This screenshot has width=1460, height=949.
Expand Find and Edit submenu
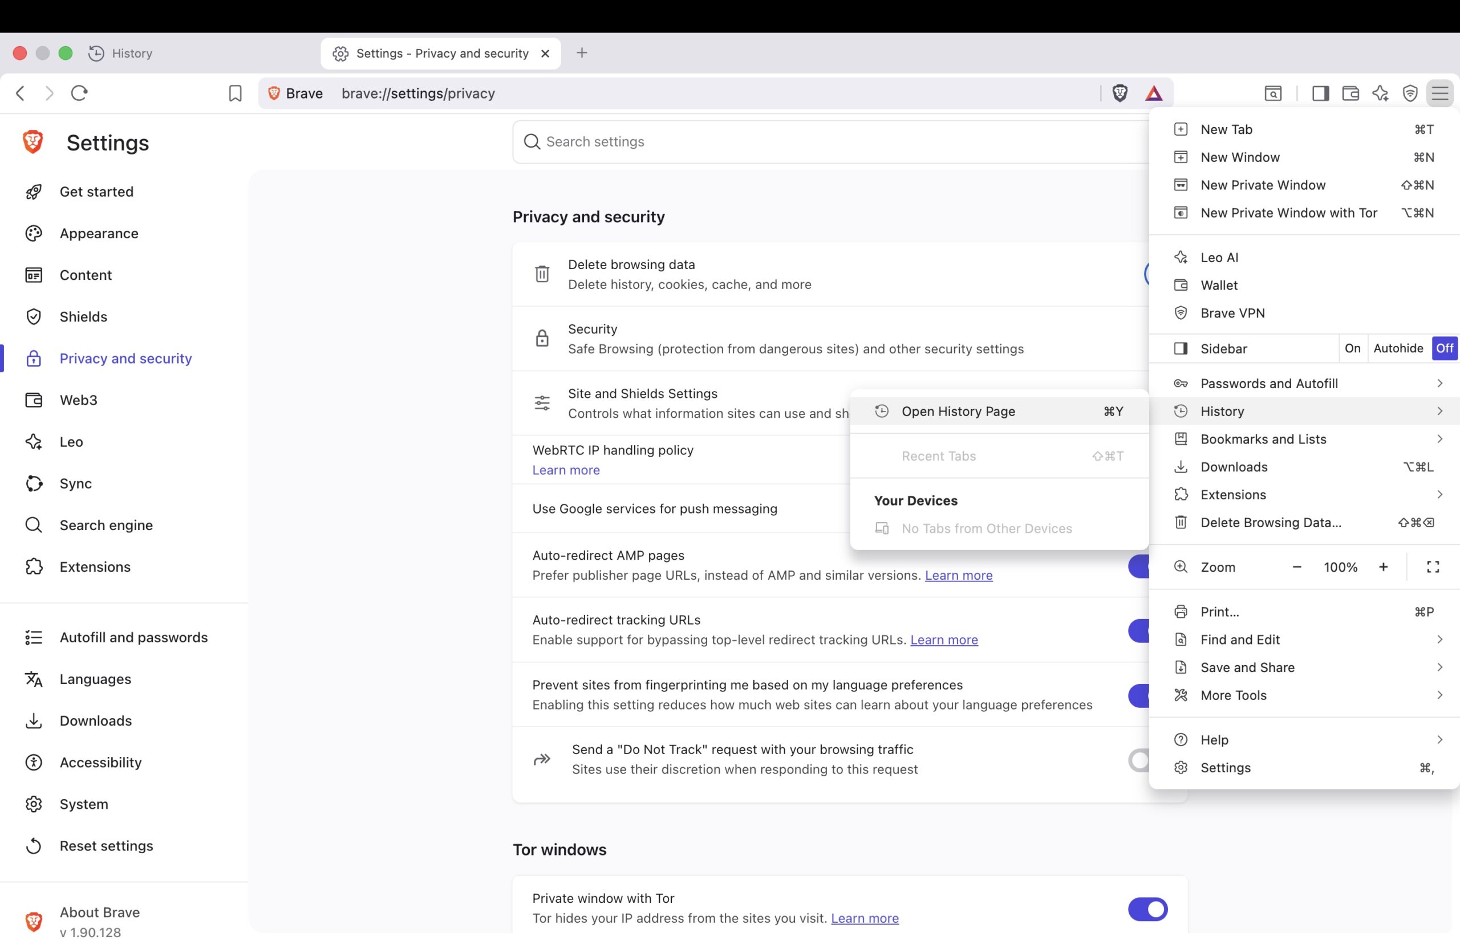[x=1304, y=640]
